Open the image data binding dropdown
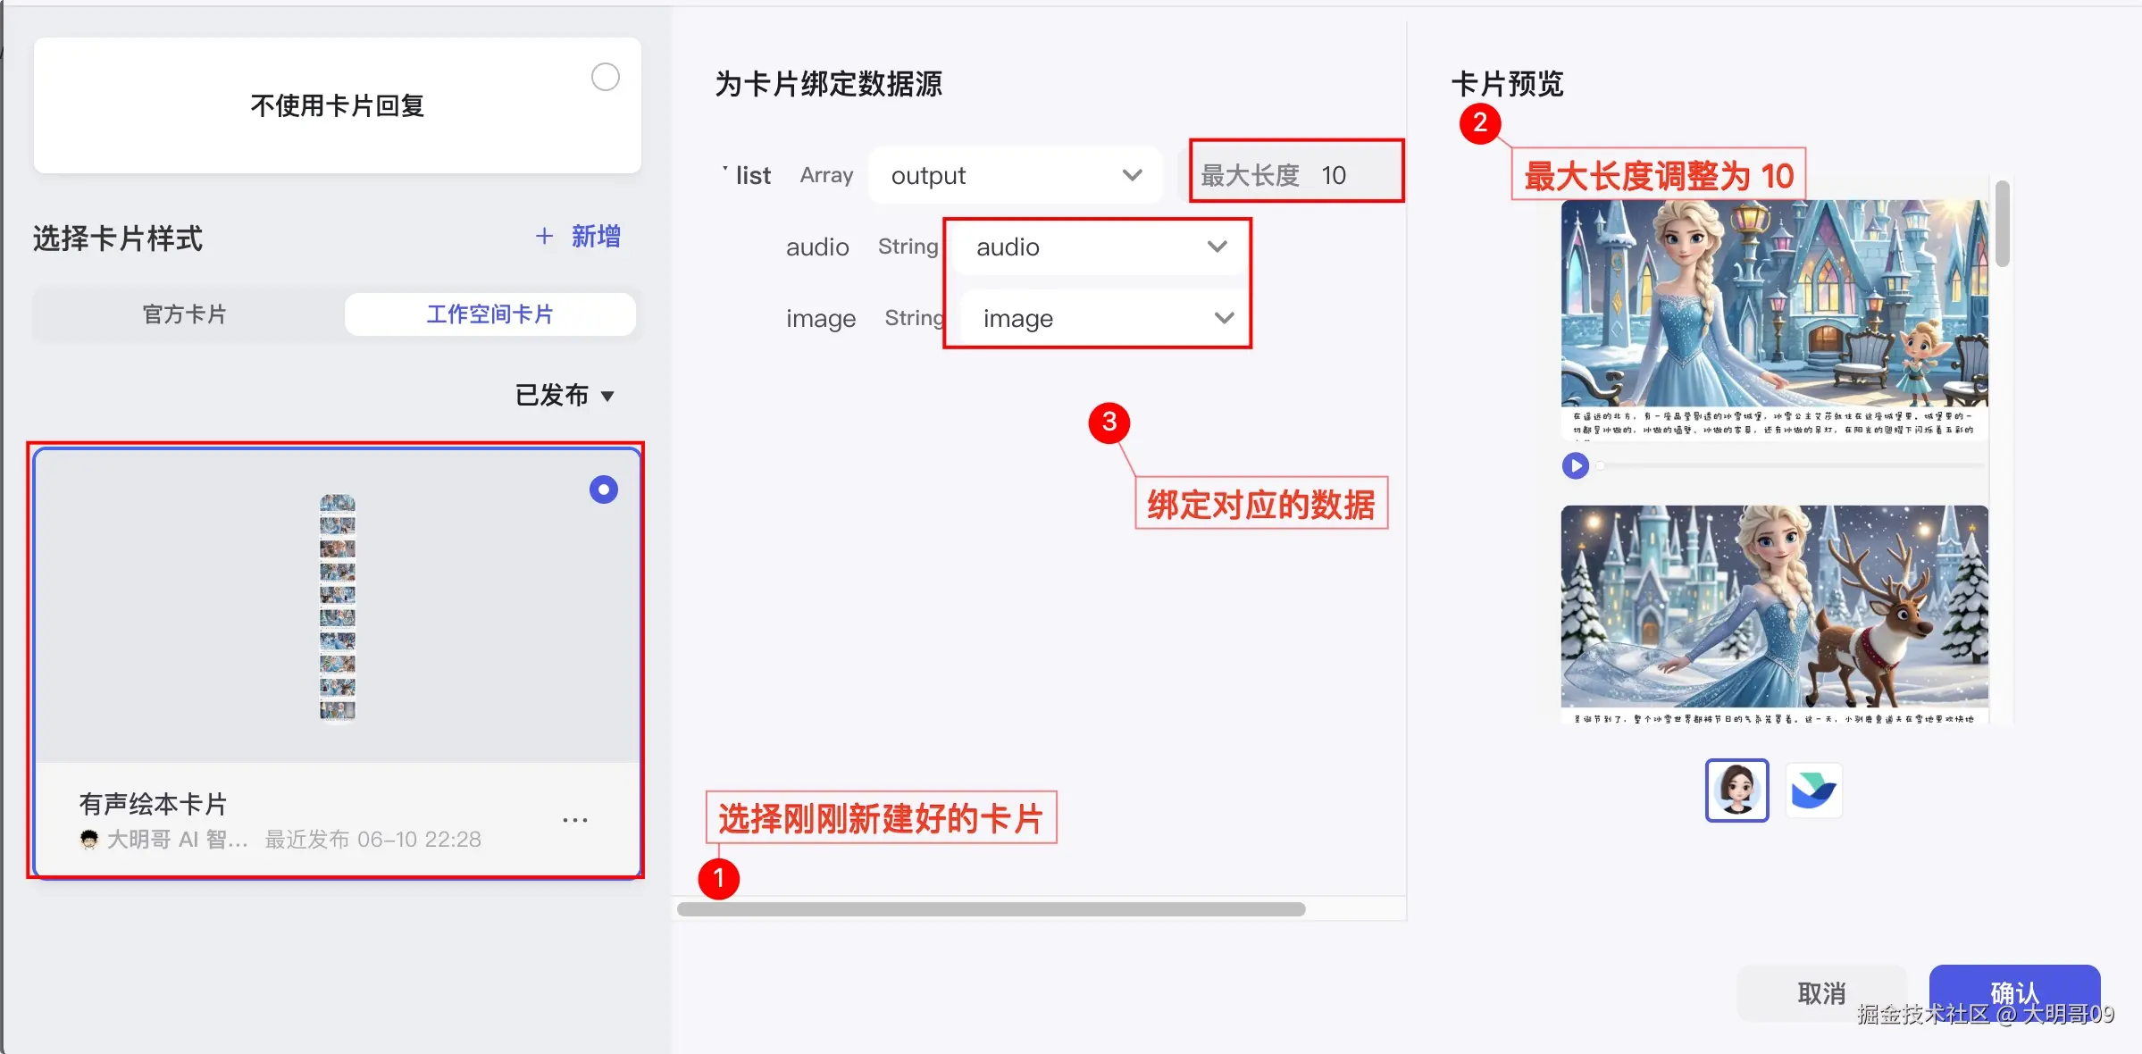 pyautogui.click(x=1105, y=319)
